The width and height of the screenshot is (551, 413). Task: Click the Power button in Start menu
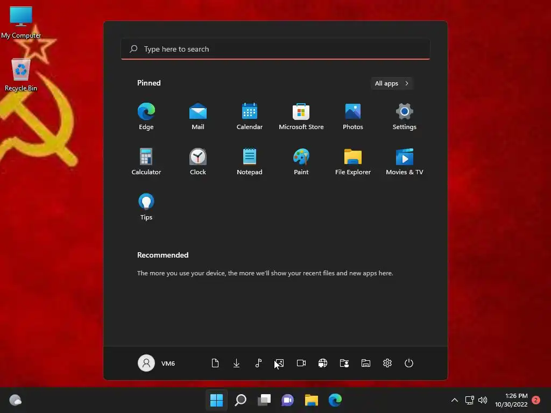[409, 363]
